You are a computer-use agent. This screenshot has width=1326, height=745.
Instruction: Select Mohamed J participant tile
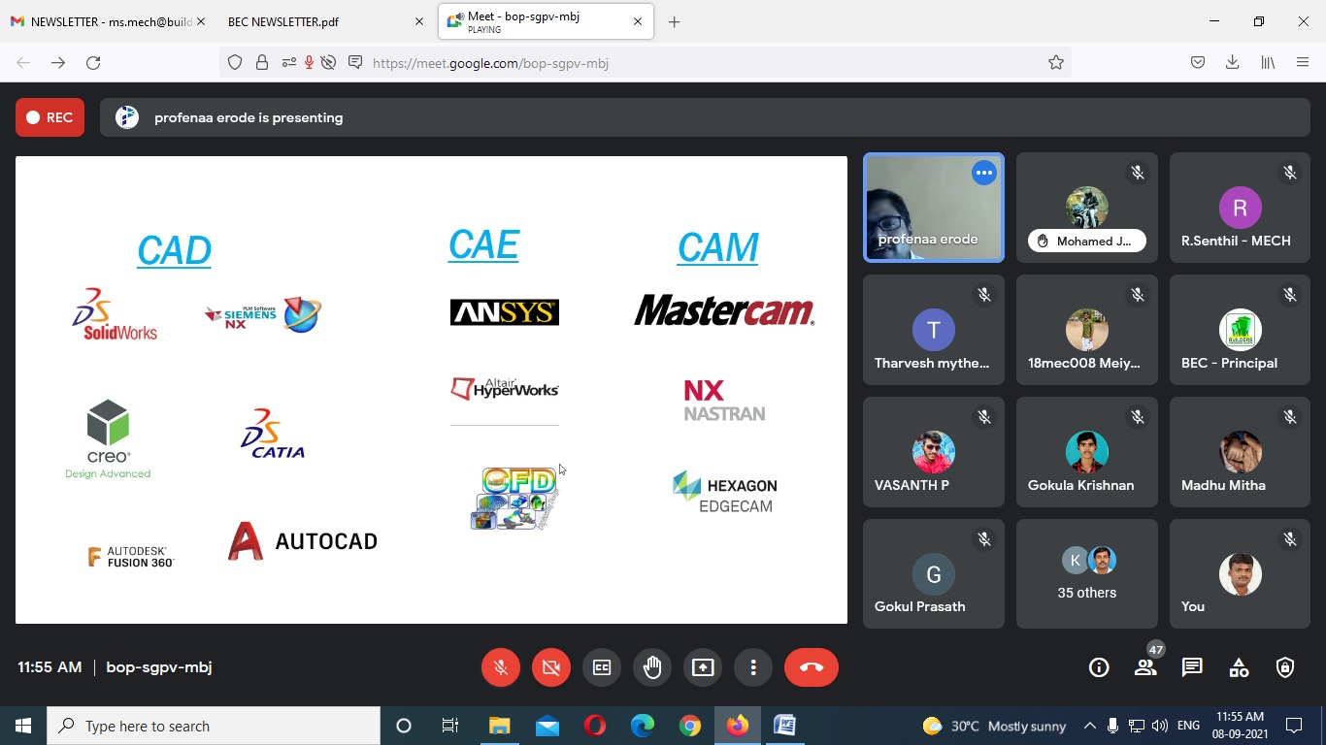pos(1087,208)
